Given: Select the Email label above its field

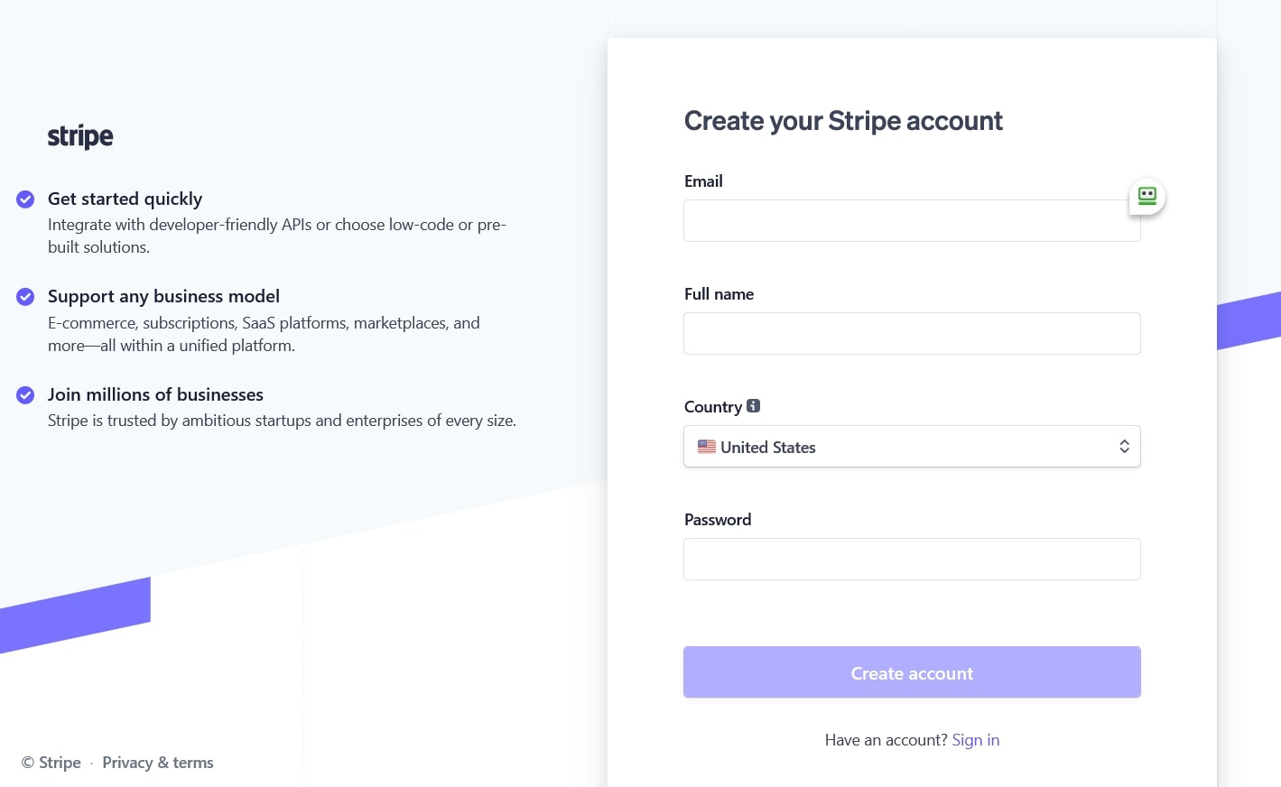Looking at the screenshot, I should pos(703,181).
